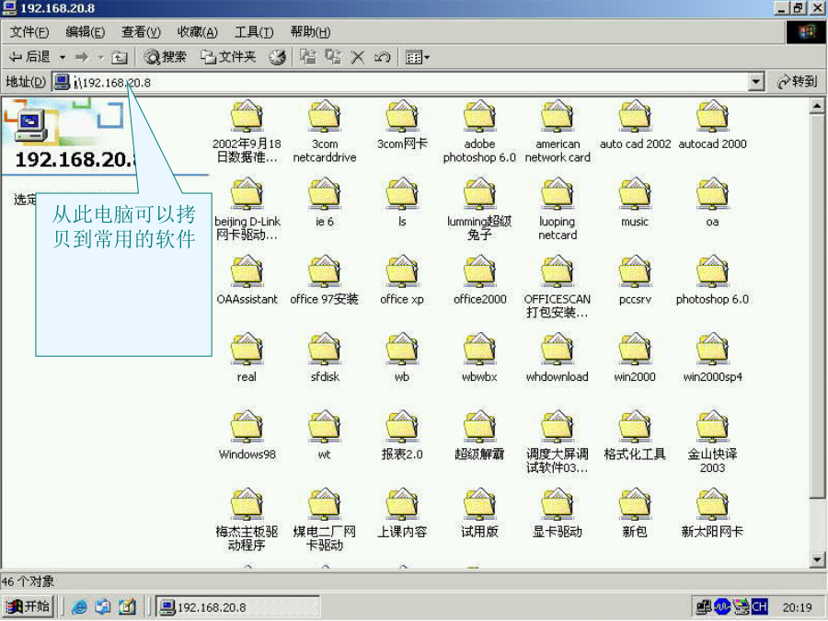Click the Undo toolbar icon

[x=383, y=57]
